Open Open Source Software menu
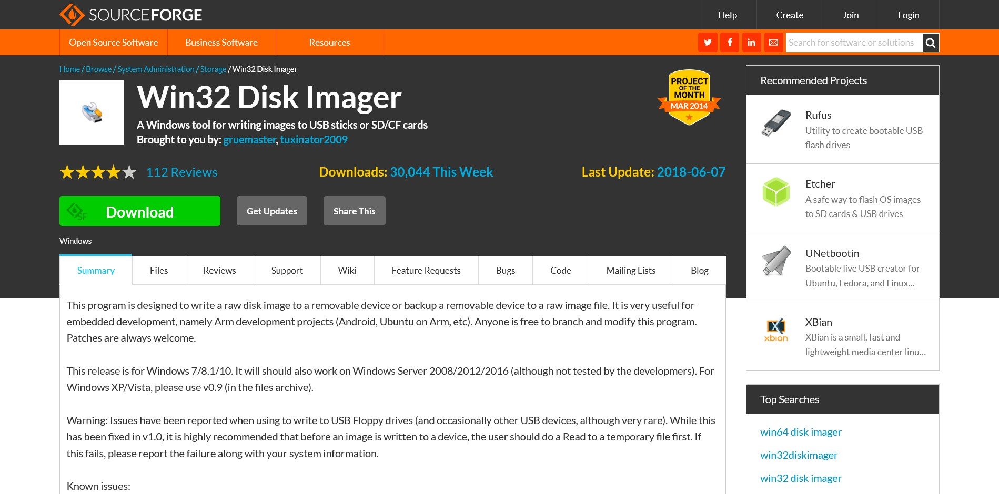The image size is (999, 494). pyautogui.click(x=114, y=43)
